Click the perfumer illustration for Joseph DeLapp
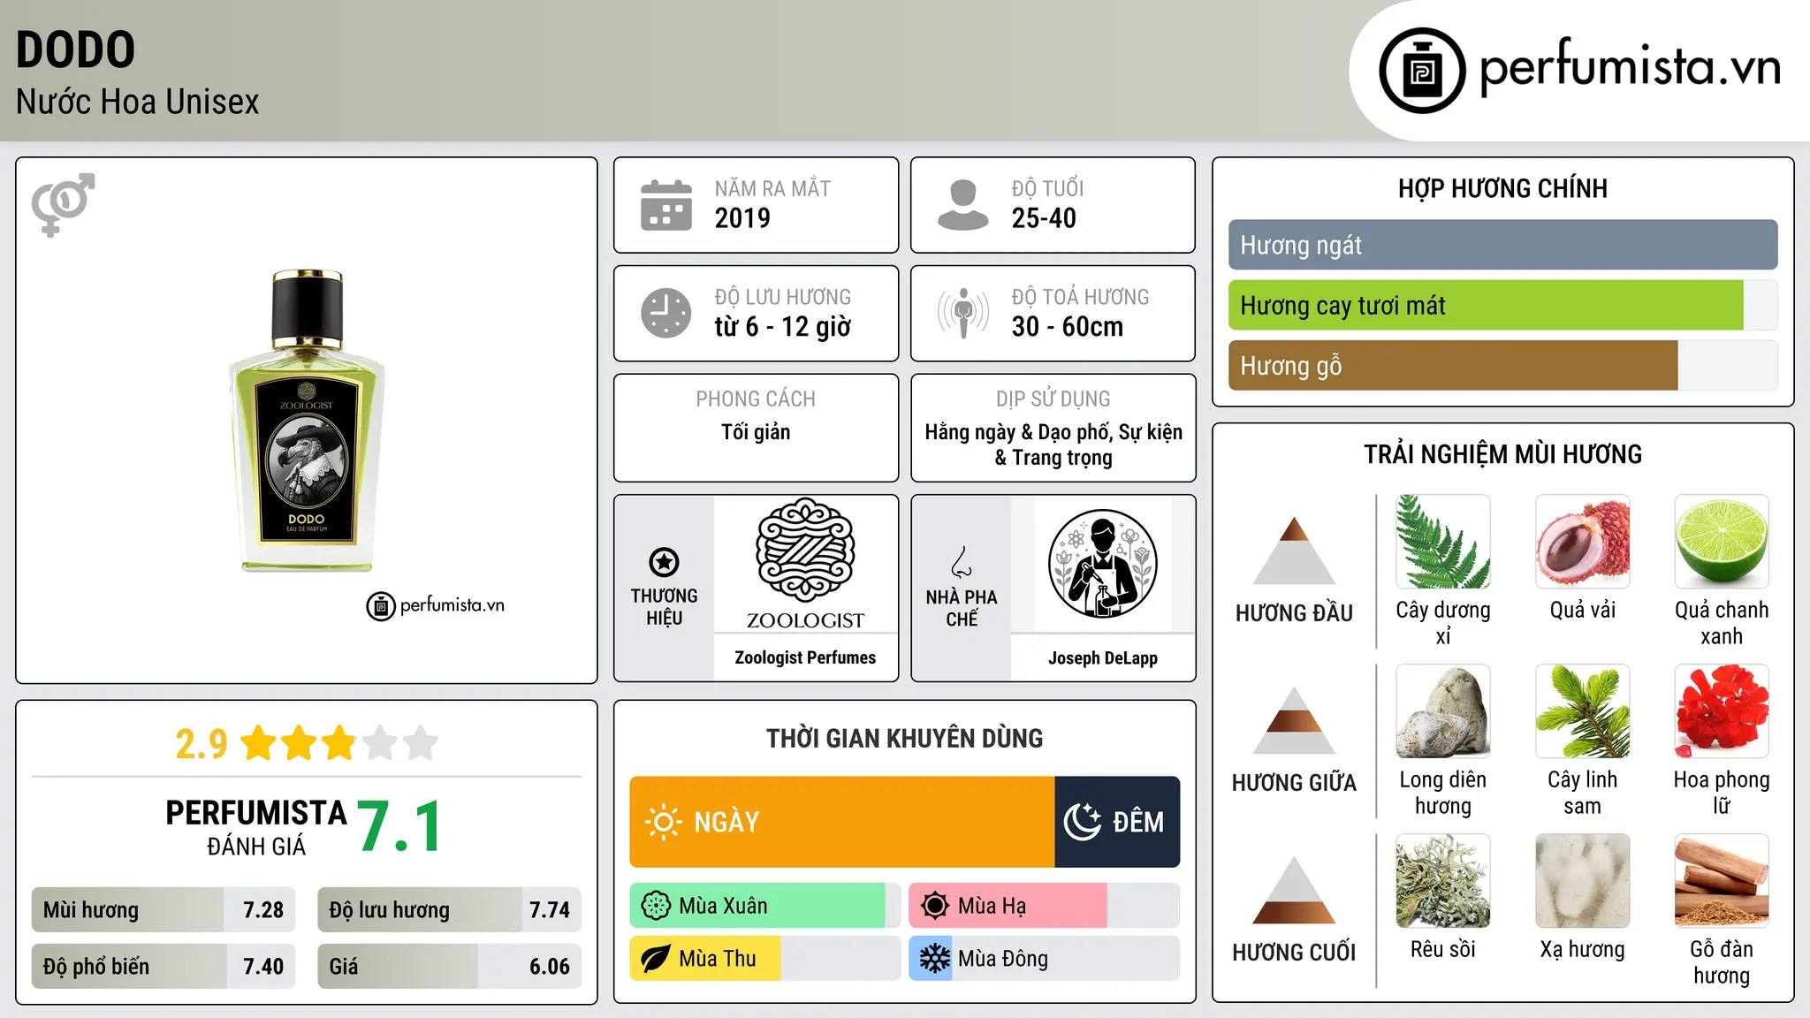The height and width of the screenshot is (1018, 1810). 1102,564
